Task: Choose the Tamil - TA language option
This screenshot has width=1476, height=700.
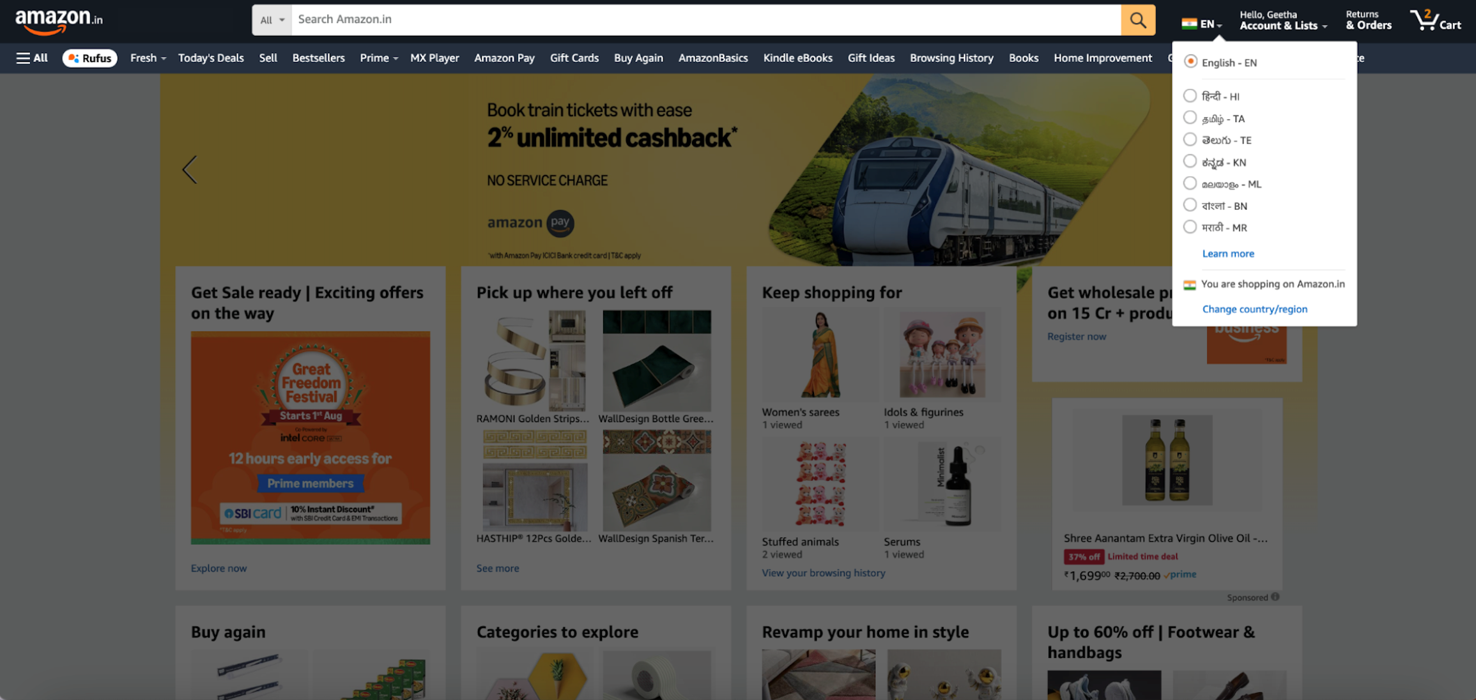Action: pyautogui.click(x=1223, y=119)
